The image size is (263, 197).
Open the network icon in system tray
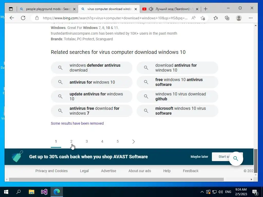tap(214, 192)
